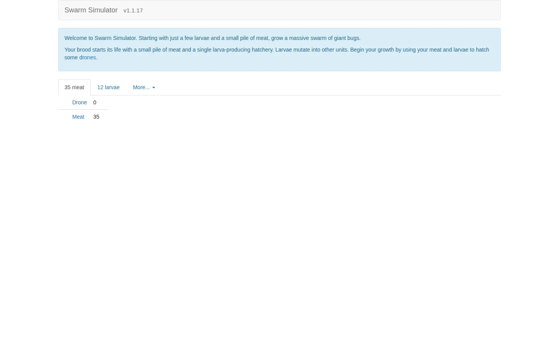Click the version text v1.1.17
The width and height of the screenshot is (559, 349).
point(133,10)
